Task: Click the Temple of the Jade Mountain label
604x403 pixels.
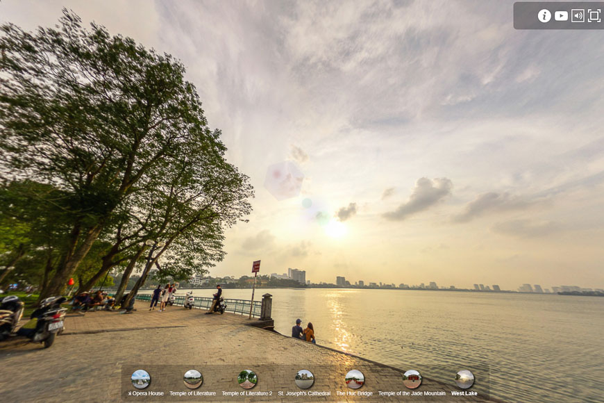Action: point(412,393)
